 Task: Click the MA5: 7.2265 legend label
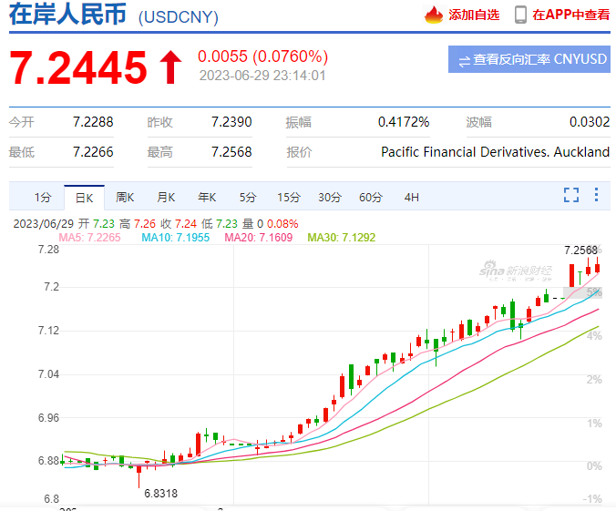coord(89,237)
